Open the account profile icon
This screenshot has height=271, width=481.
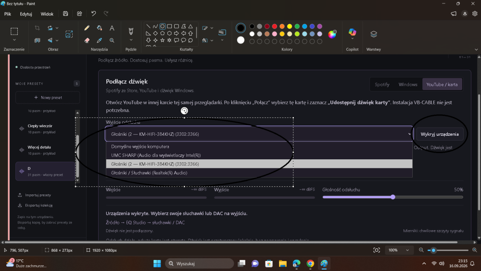[465, 13]
